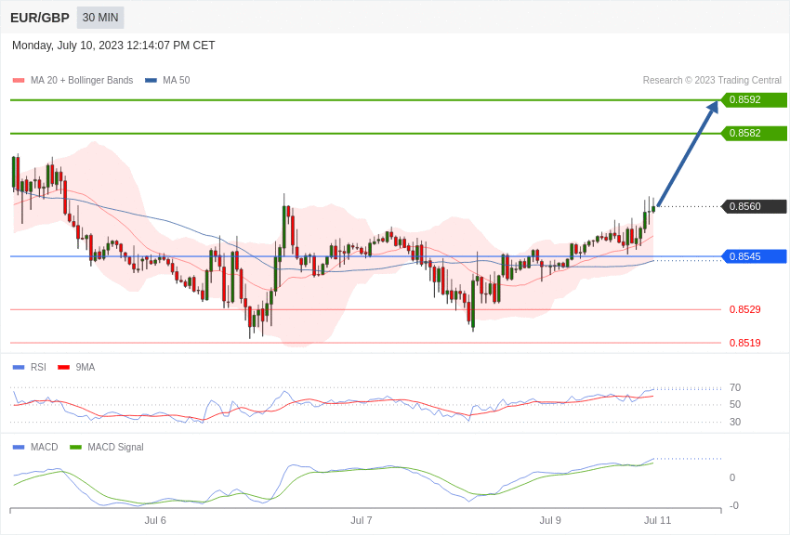
Task: Click the Jul 9 date axis label
Action: coord(550,520)
